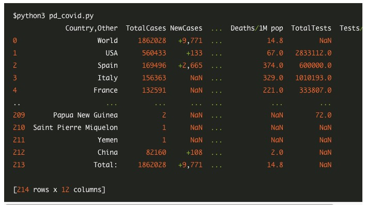Click the command text "$python3 pd_covid.py"

[x=53, y=16]
